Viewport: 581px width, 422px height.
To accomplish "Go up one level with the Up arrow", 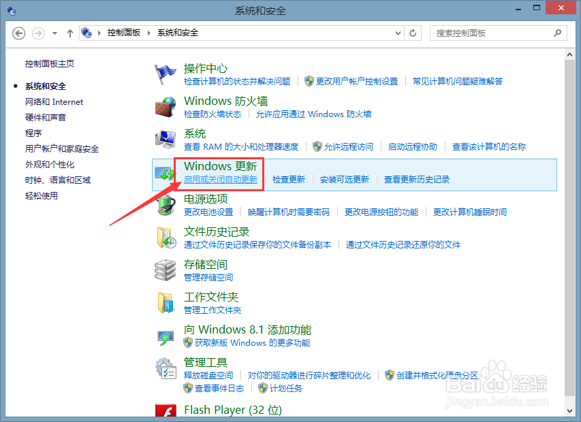I will tap(69, 33).
